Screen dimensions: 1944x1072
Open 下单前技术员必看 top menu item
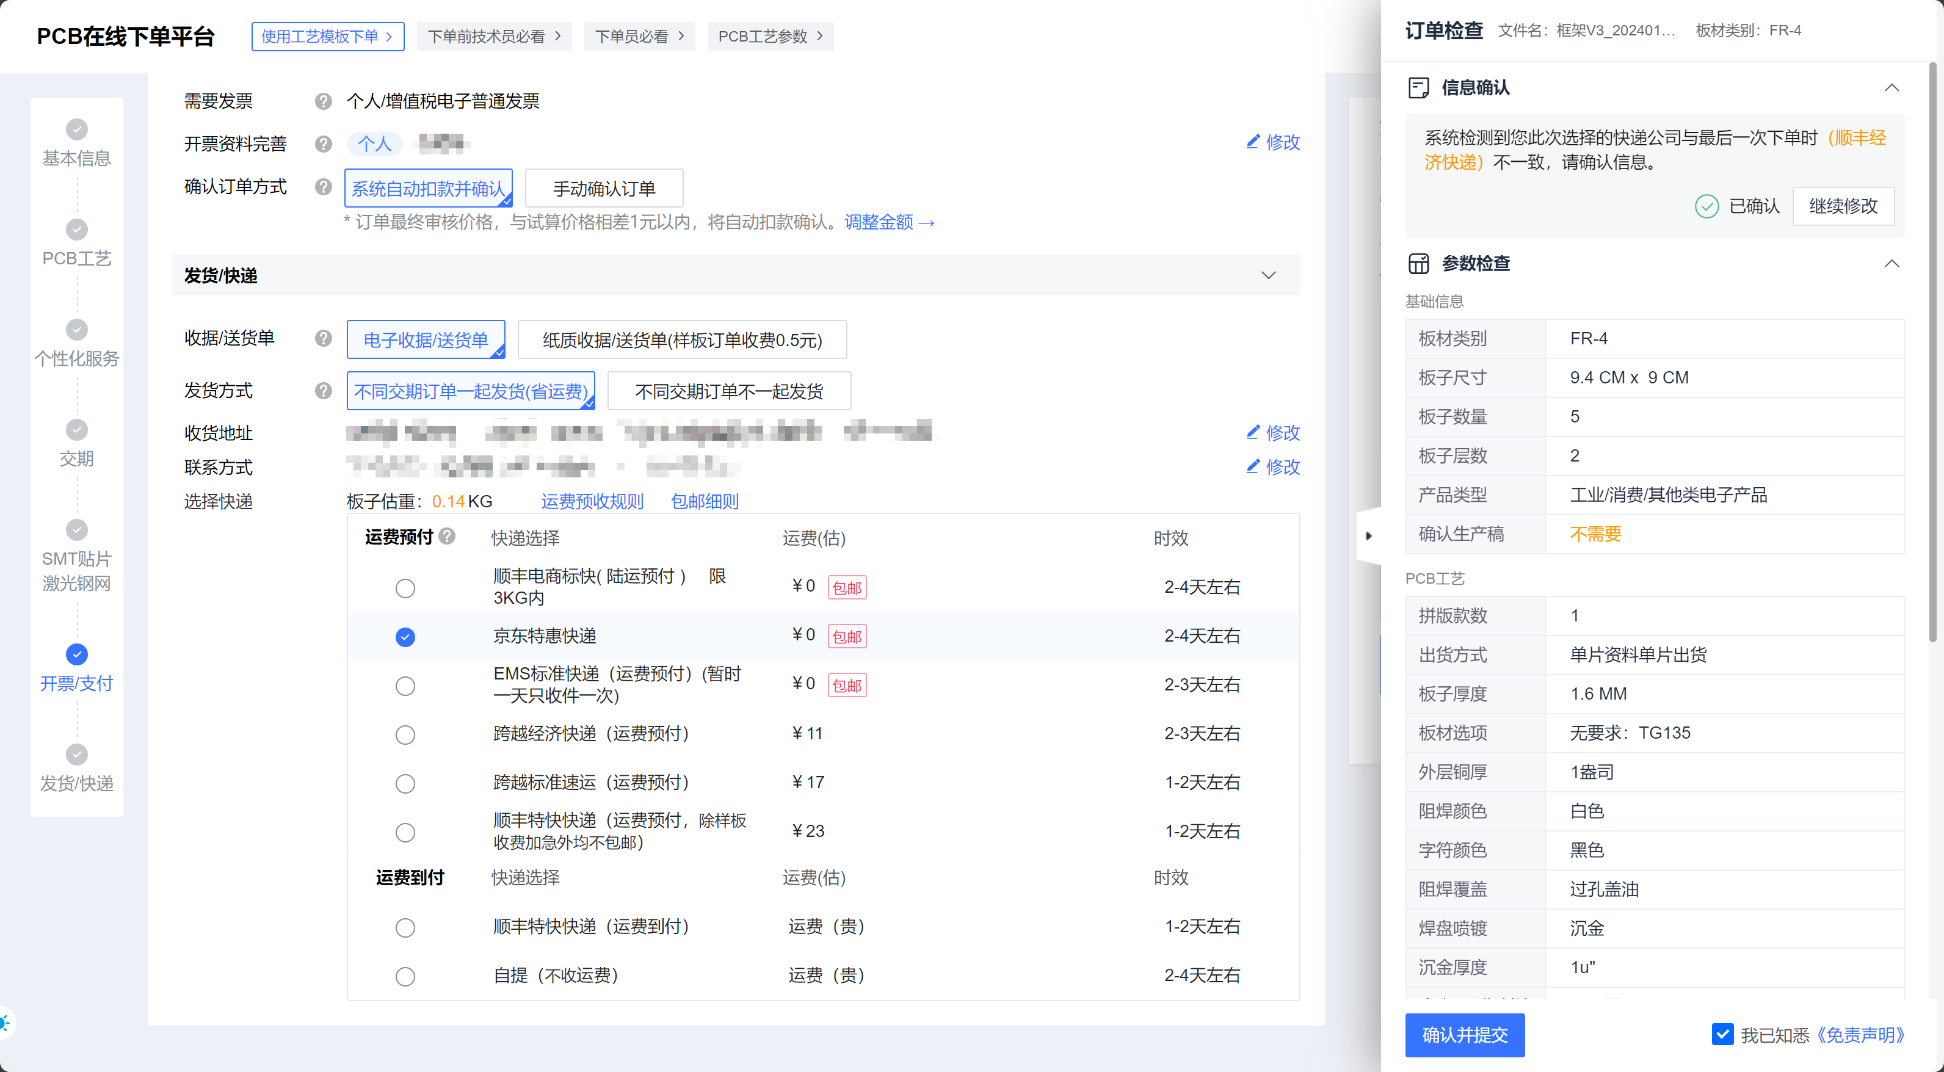[493, 36]
